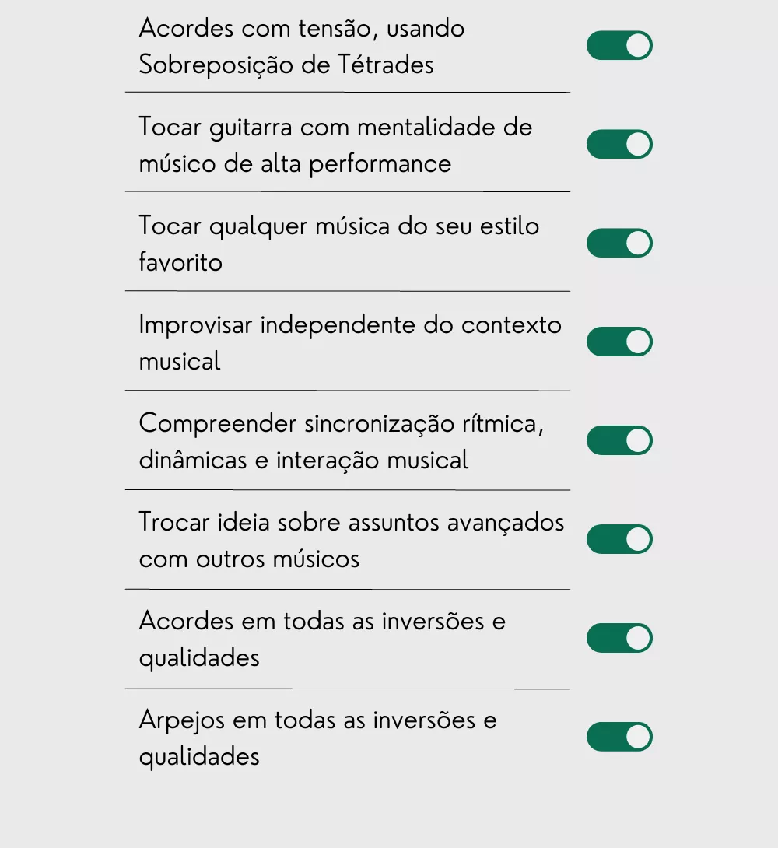Viewport: 778px width, 848px height.
Task: Click the words Sobreposição de Tétrades
Action: 286,65
